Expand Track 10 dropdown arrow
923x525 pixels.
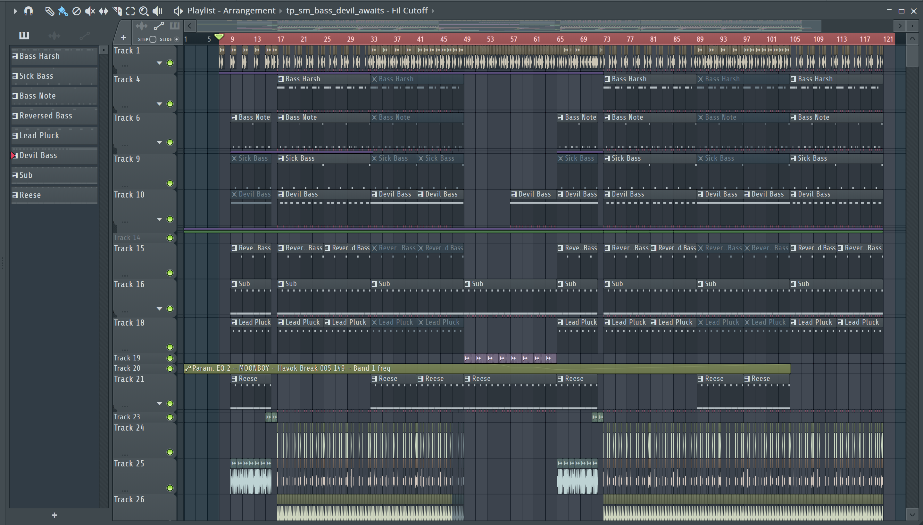point(159,219)
